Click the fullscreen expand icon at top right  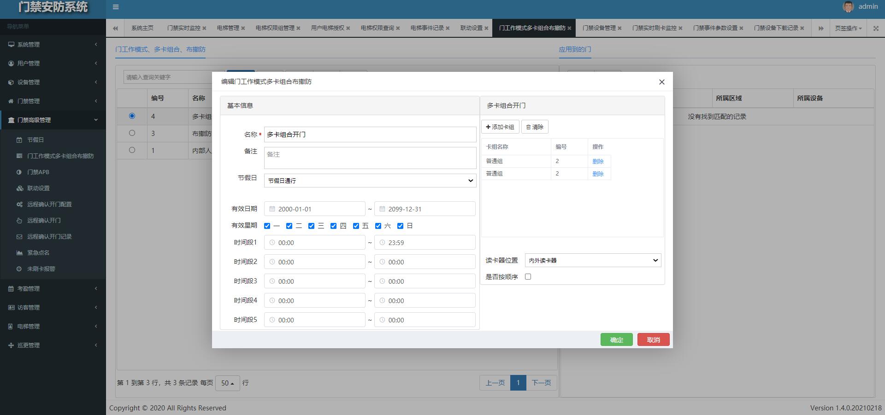click(x=876, y=28)
